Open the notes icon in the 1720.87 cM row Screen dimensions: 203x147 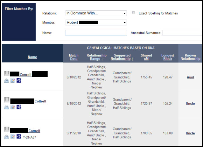[13, 107]
